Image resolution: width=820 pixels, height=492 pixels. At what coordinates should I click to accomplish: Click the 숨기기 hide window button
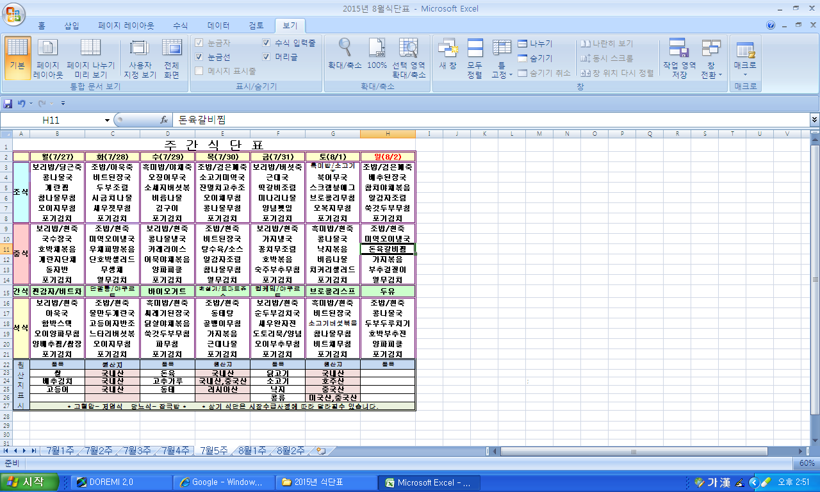click(x=535, y=58)
